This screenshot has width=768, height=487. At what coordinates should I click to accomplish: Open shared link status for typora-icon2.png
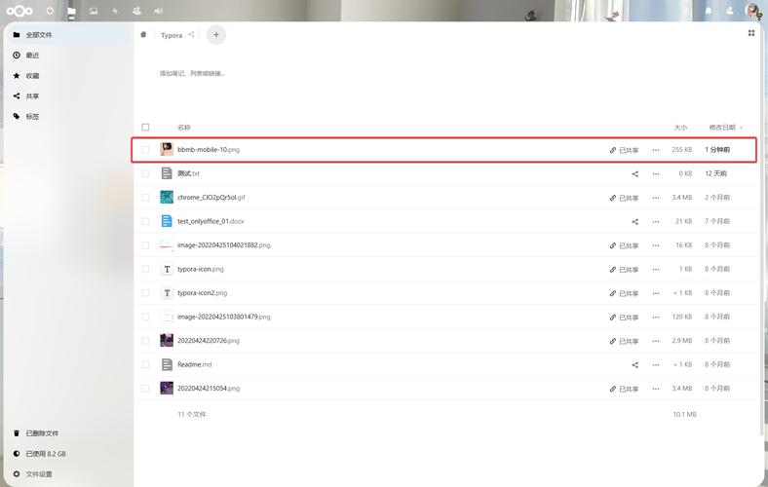(624, 293)
